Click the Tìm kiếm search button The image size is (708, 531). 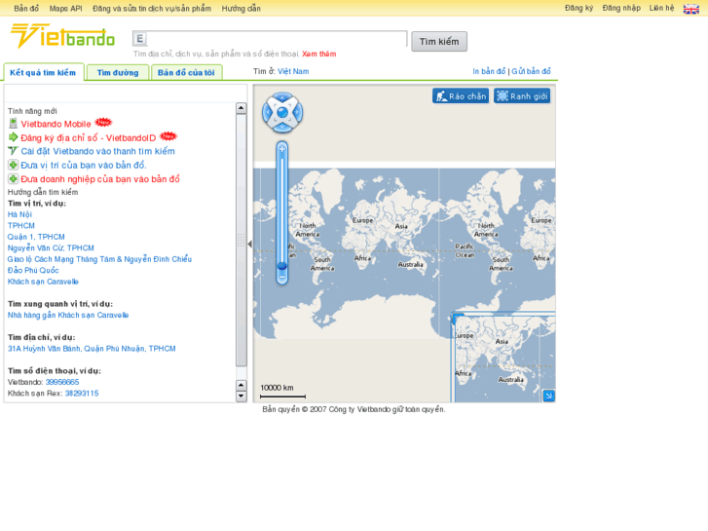(439, 42)
